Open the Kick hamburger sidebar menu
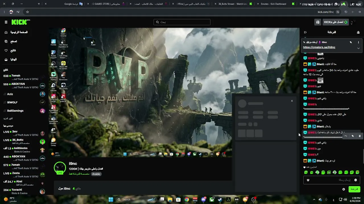Screen dimensions: 364x204 (x=6, y=22)
